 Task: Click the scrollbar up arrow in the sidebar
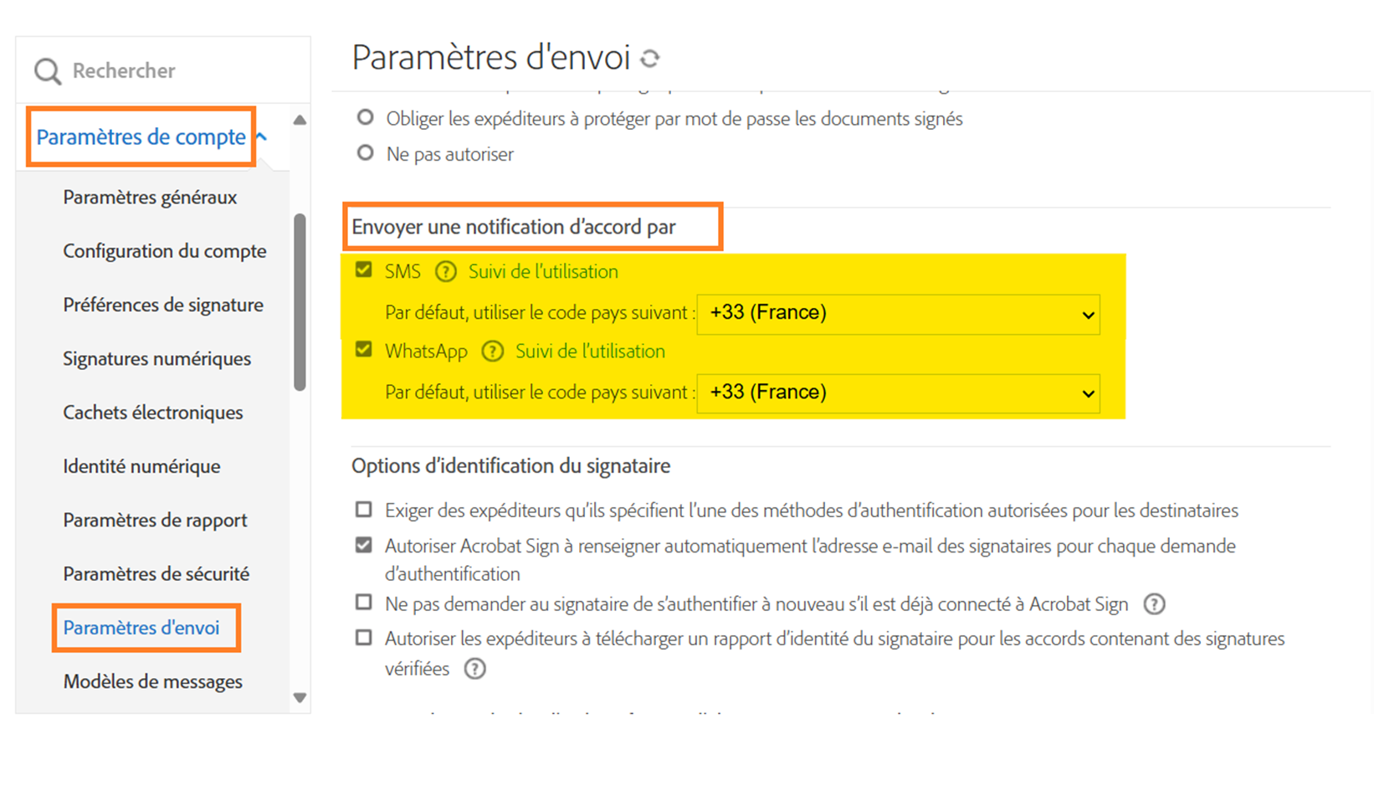300,118
